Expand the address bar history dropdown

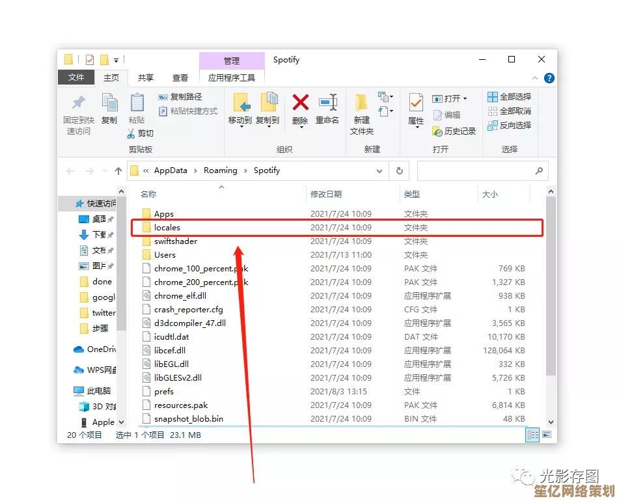click(379, 171)
